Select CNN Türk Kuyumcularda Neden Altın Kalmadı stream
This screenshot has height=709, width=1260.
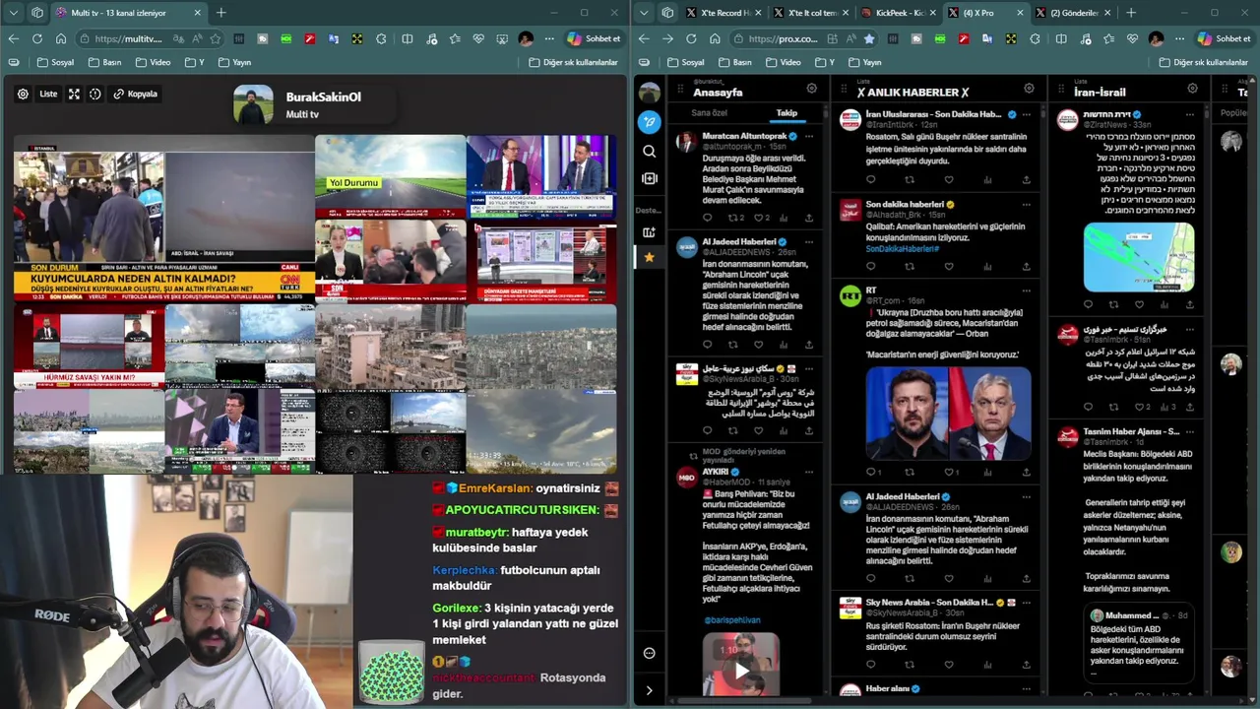click(x=164, y=219)
